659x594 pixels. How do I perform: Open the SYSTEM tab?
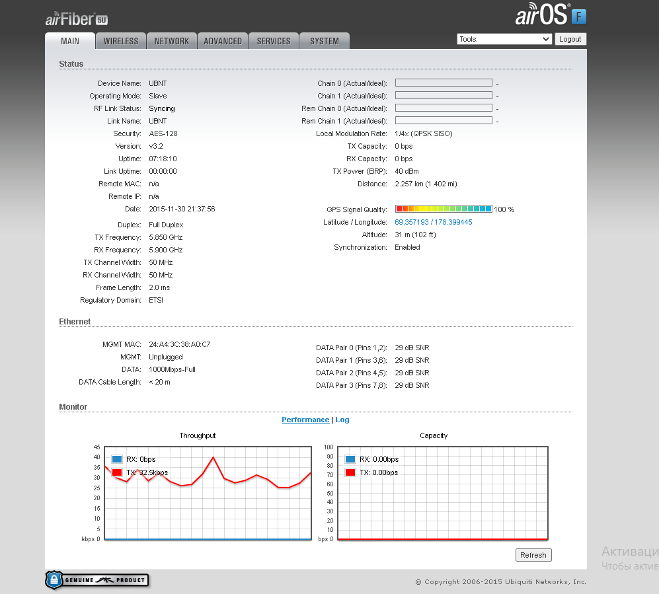325,41
